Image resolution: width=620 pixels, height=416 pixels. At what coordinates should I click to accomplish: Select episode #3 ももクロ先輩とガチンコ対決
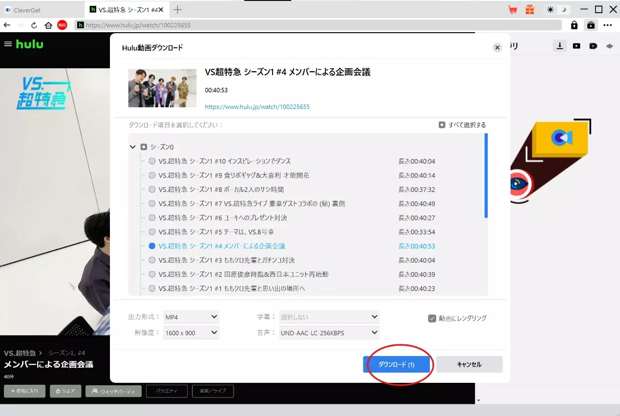point(152,260)
